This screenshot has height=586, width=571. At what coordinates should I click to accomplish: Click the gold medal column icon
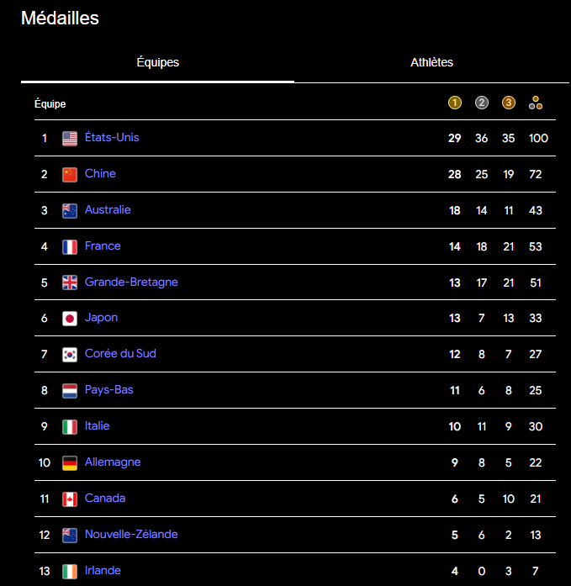pos(455,103)
